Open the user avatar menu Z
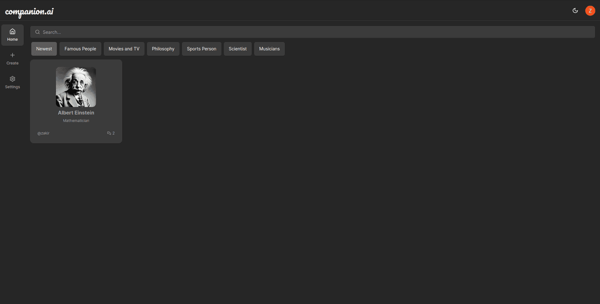The height and width of the screenshot is (304, 600). pyautogui.click(x=590, y=10)
